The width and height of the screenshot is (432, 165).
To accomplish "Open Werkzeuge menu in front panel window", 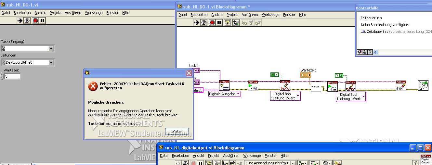I will pos(94,13).
